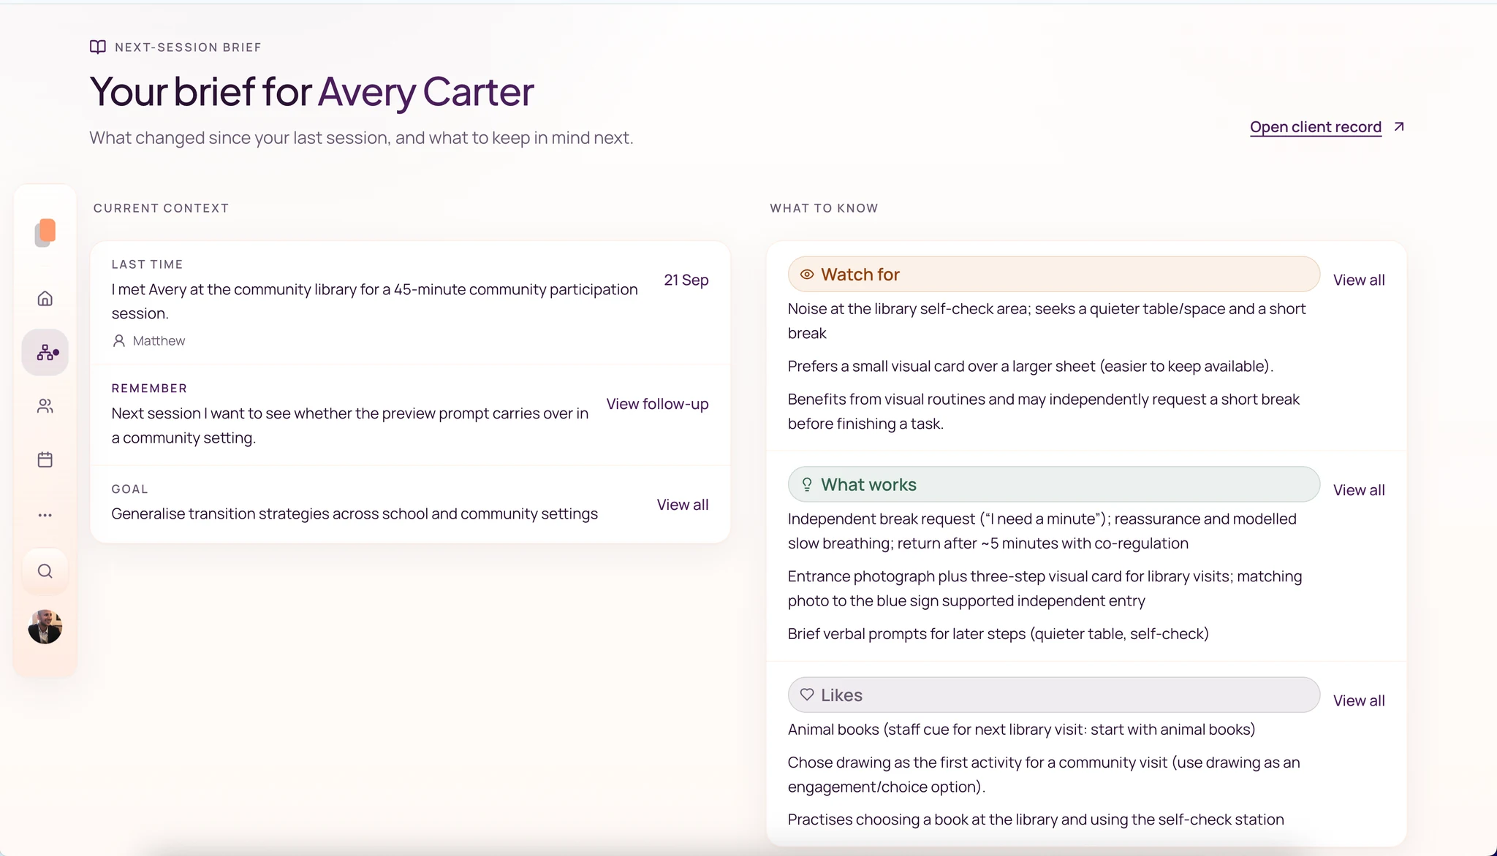This screenshot has height=856, width=1497.
Task: Click the Matthew author name
Action: (x=159, y=341)
